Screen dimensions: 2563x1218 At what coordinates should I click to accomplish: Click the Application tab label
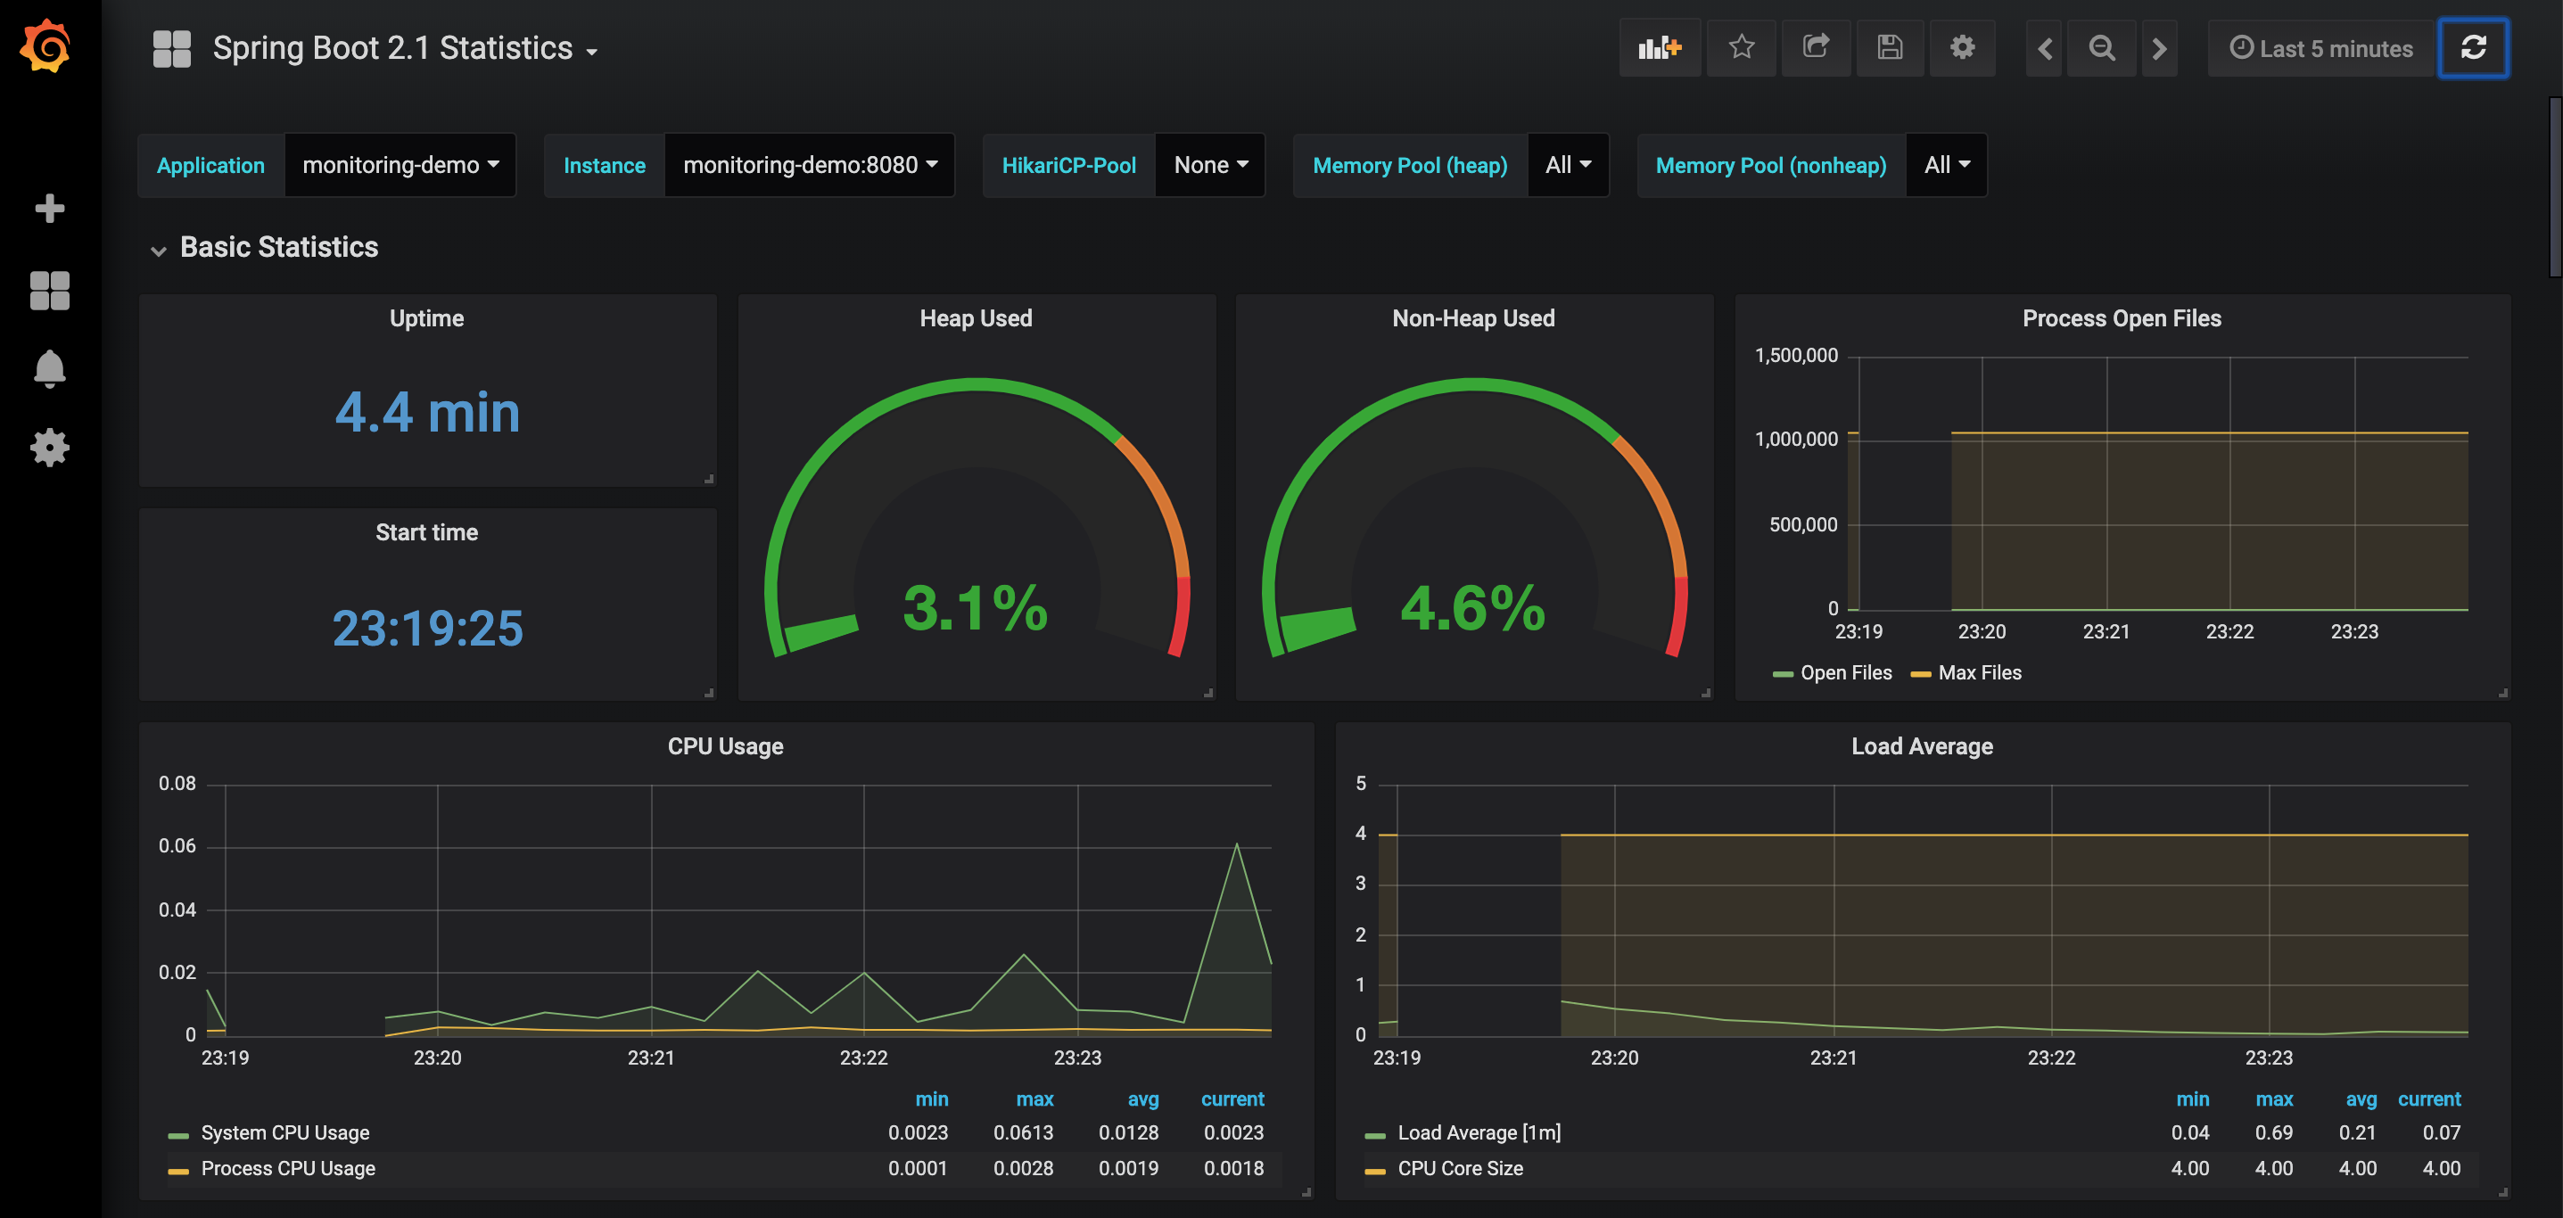coord(210,163)
